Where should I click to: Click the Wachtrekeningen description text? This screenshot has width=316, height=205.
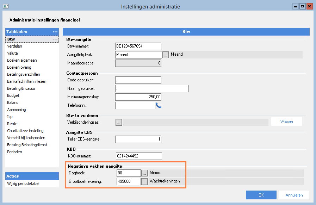pos(165,181)
